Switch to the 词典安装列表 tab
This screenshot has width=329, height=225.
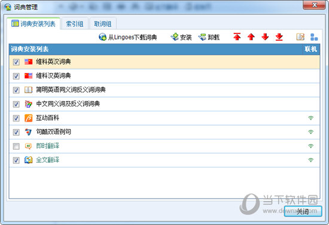point(33,24)
